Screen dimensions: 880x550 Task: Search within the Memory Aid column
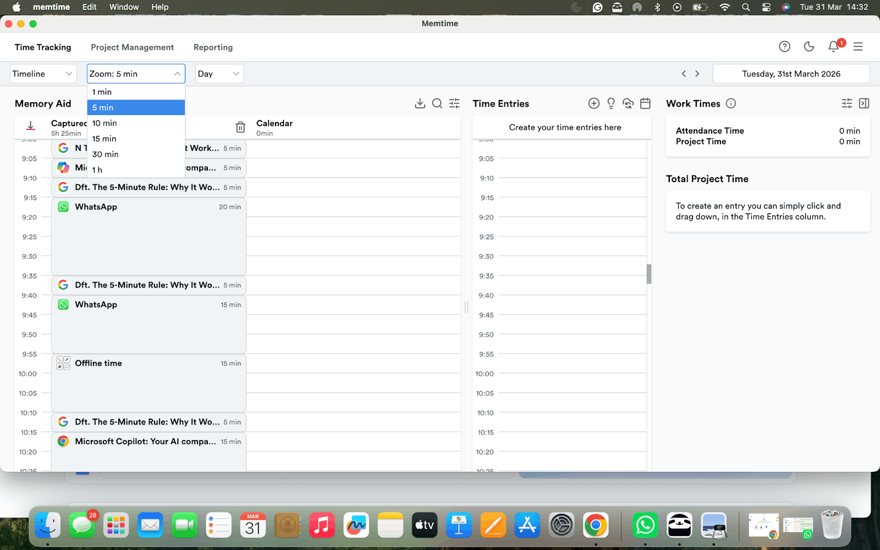click(437, 103)
